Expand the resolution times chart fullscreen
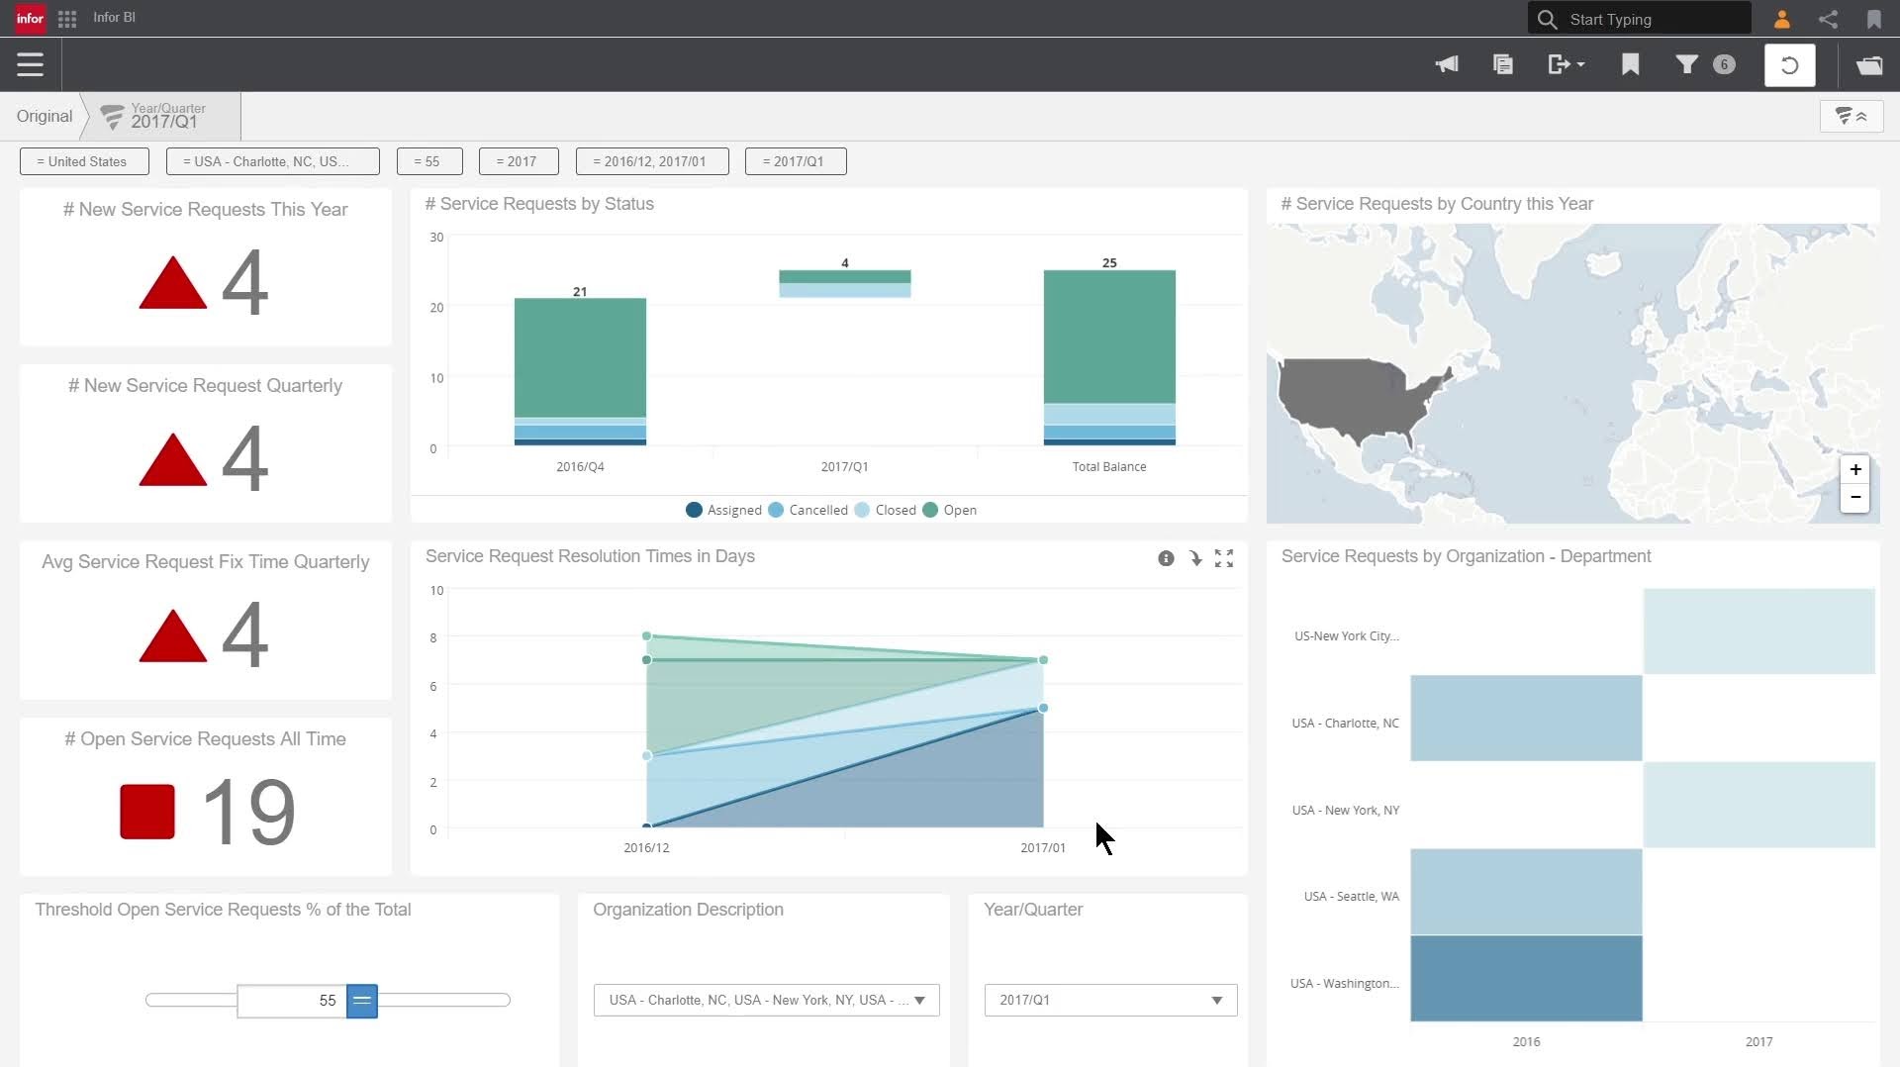 click(1224, 559)
